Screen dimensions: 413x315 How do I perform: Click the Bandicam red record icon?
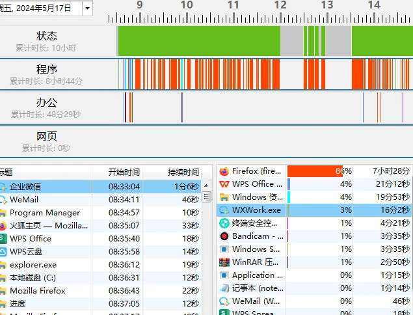[224, 236]
